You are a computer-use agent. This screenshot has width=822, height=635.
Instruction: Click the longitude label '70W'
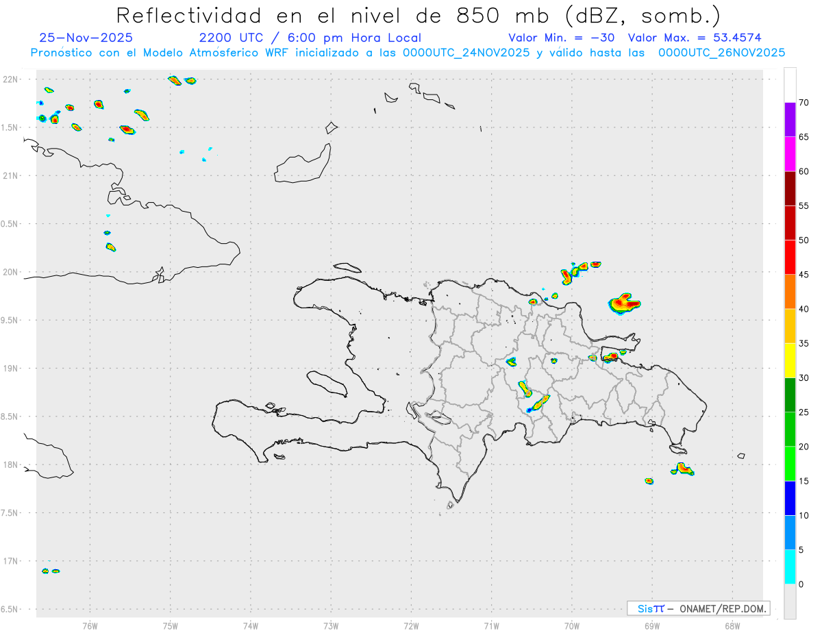coord(572,625)
